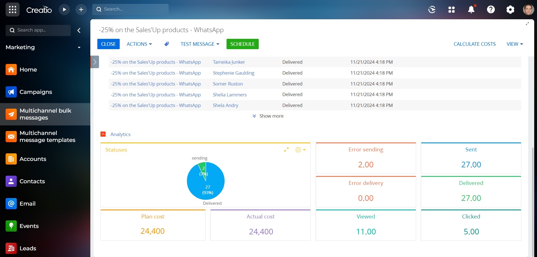This screenshot has width=537, height=257.
Task: Click the Viewed value 11.00
Action: [x=366, y=232]
